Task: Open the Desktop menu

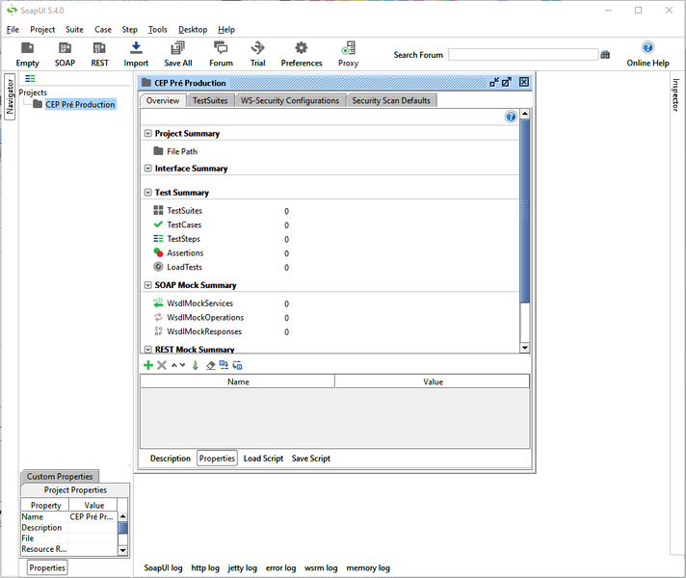Action: tap(193, 29)
